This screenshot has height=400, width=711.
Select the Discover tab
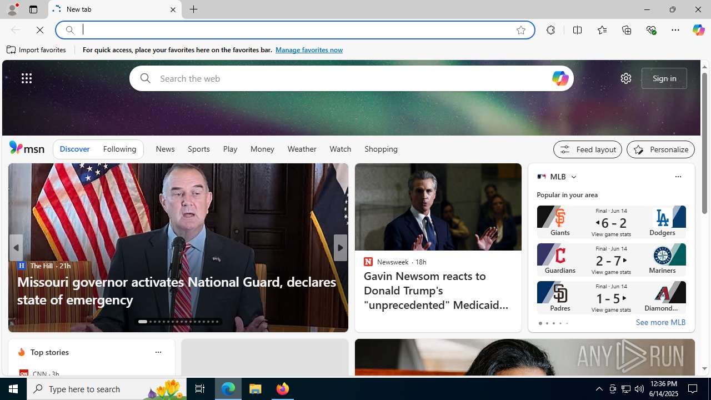point(74,149)
